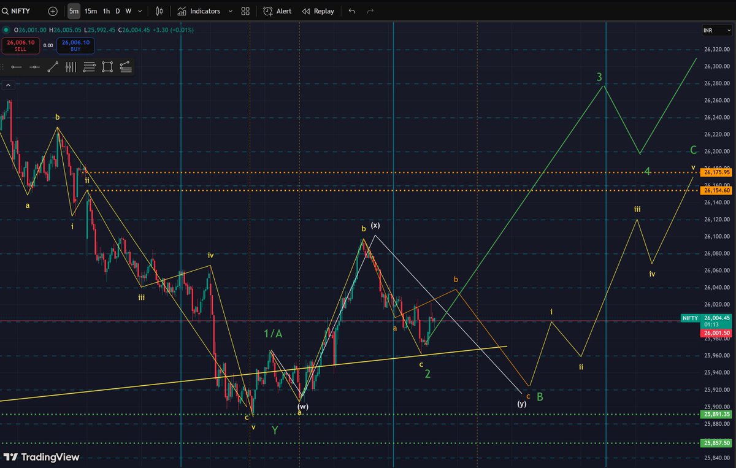This screenshot has width=736, height=468.
Task: Start bar Replay mode
Action: click(x=318, y=11)
